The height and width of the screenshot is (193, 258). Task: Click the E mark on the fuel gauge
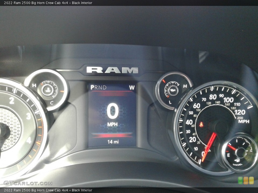coord(228,155)
